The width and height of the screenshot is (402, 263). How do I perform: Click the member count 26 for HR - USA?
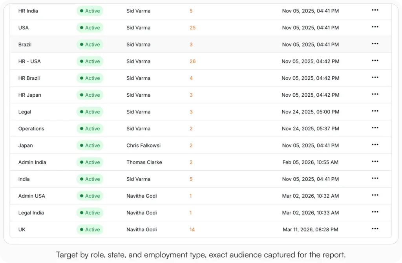(192, 61)
